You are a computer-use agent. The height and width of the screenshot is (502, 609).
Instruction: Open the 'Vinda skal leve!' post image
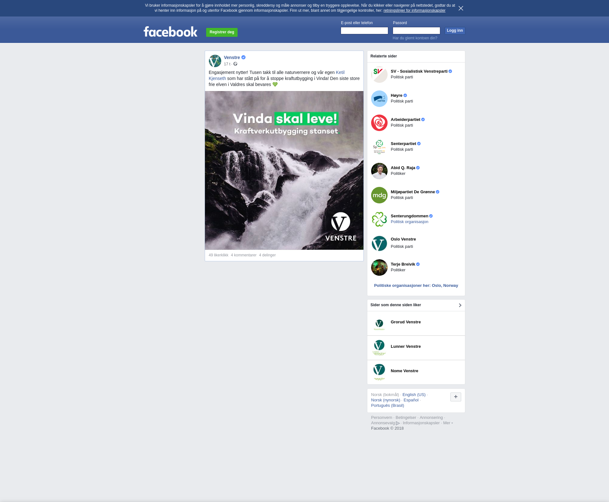(284, 170)
